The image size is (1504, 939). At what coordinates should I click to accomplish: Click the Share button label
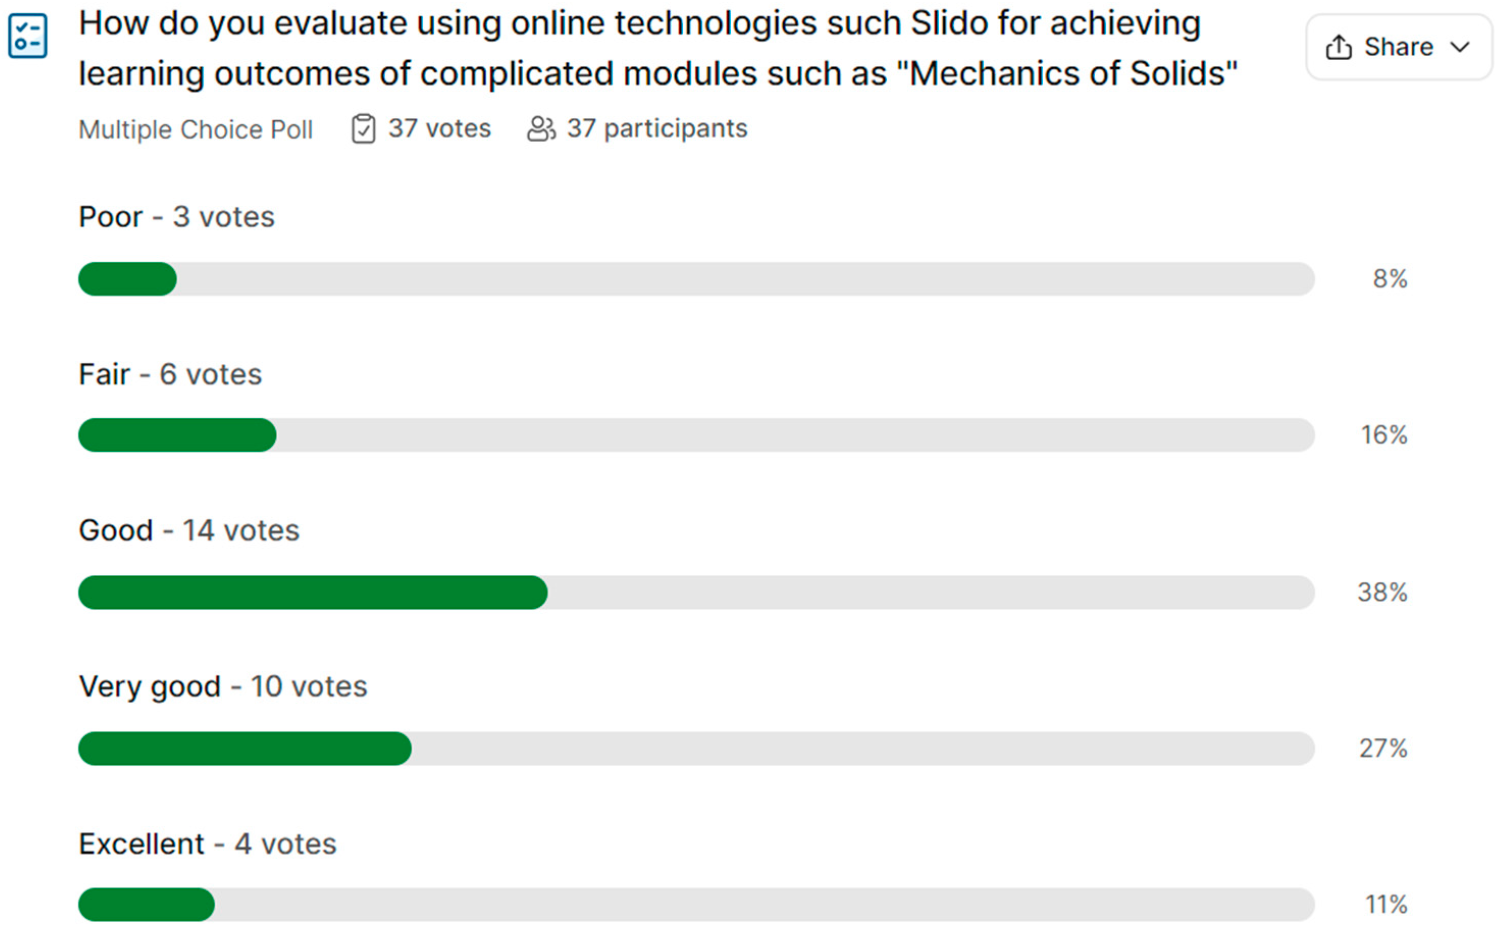pyautogui.click(x=1399, y=47)
